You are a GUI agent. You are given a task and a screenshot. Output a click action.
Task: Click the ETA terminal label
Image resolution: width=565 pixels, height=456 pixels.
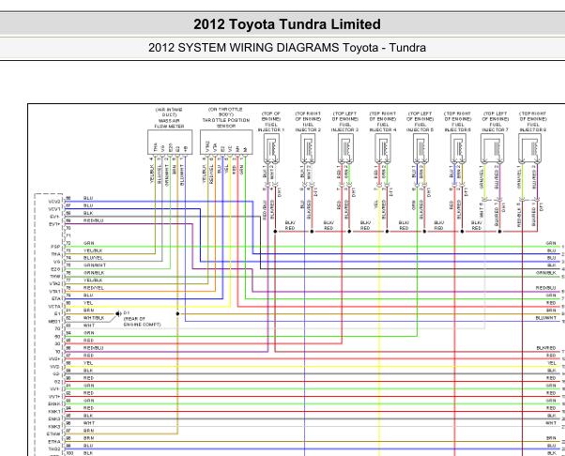[x=56, y=299]
